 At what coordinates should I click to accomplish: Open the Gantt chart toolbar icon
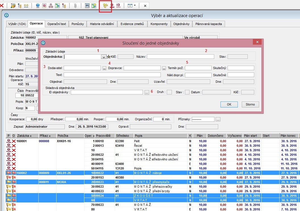(57, 6)
